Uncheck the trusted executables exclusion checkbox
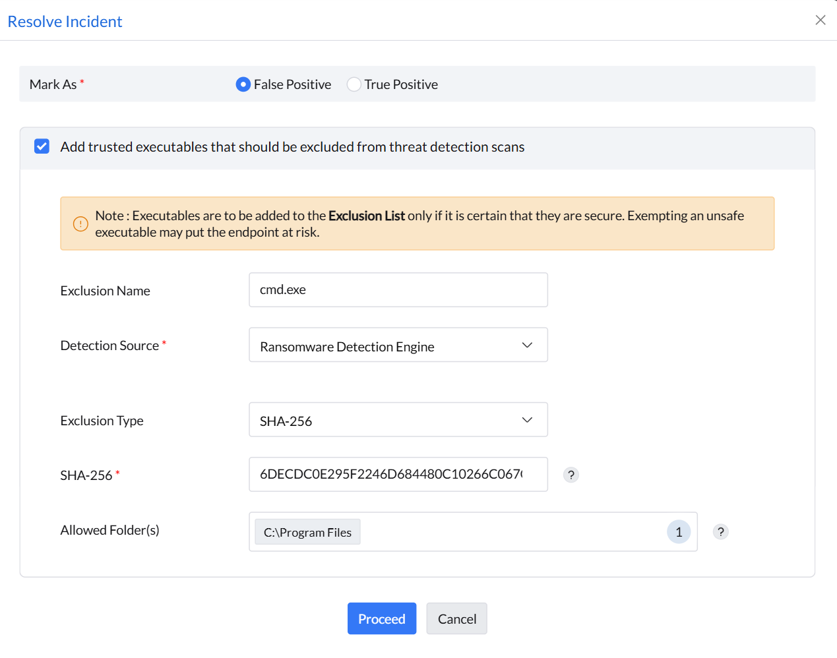 [x=42, y=146]
